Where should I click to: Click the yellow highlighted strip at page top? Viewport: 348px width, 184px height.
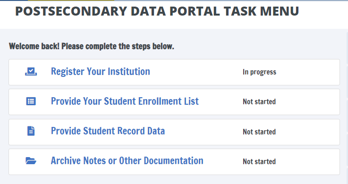pyautogui.click(x=71, y=0)
